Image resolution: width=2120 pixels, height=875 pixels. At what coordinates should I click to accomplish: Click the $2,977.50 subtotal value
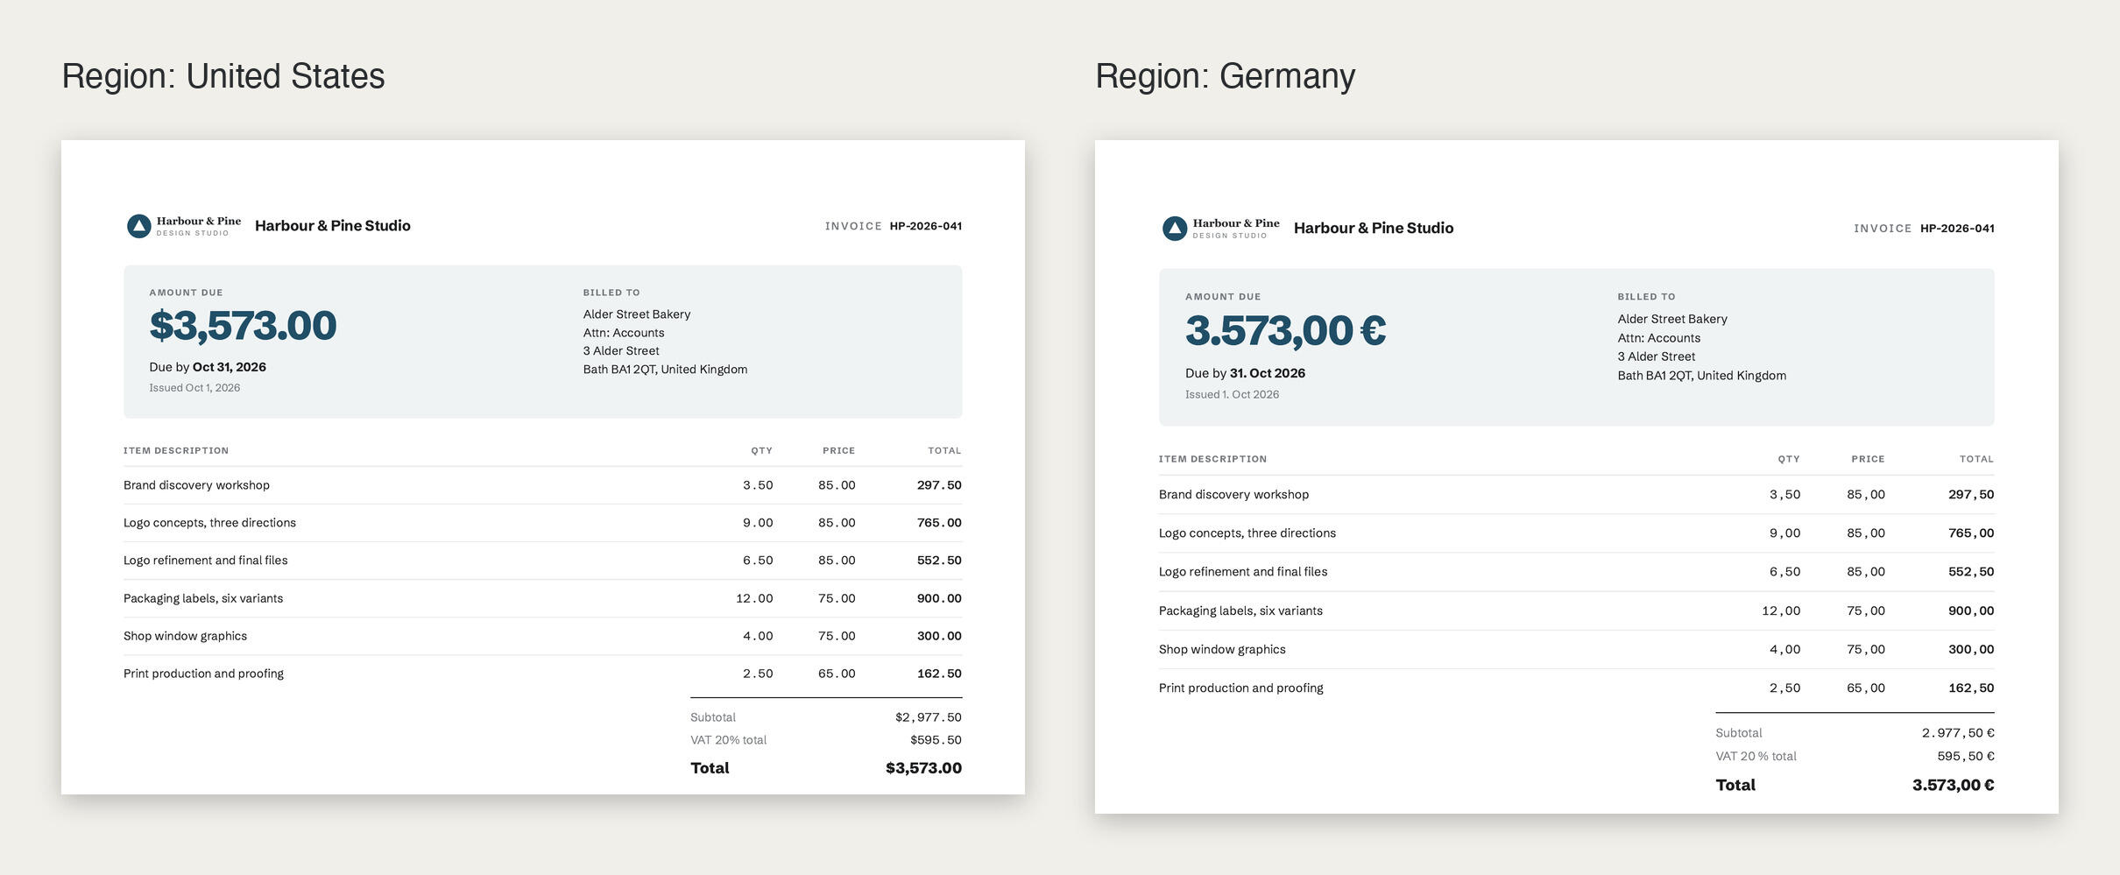(929, 717)
